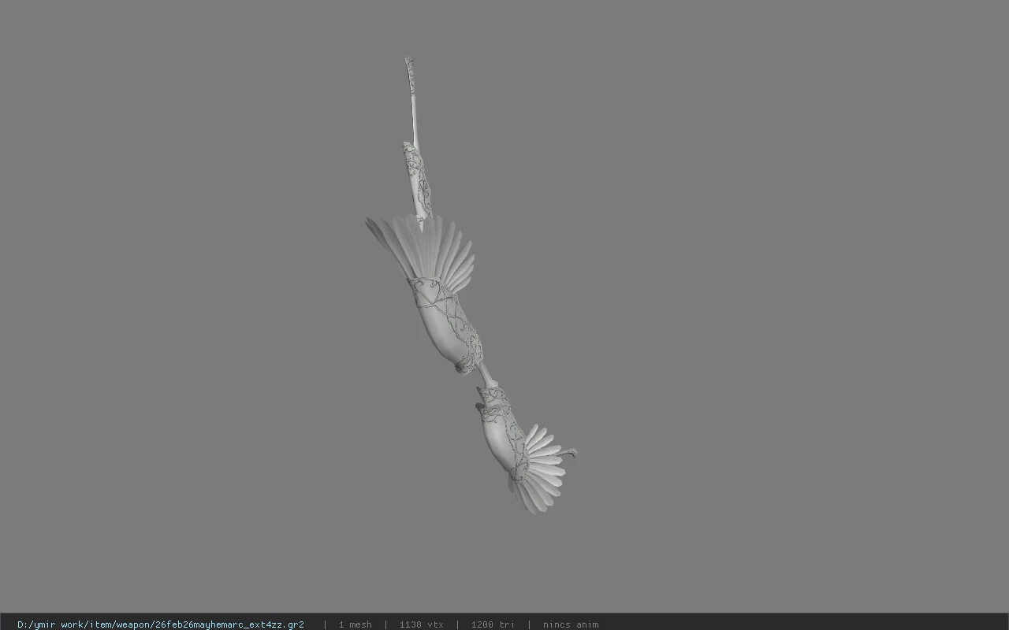The height and width of the screenshot is (630, 1009).
Task: Click the '1200 tri' triangle count
Action: [493, 624]
